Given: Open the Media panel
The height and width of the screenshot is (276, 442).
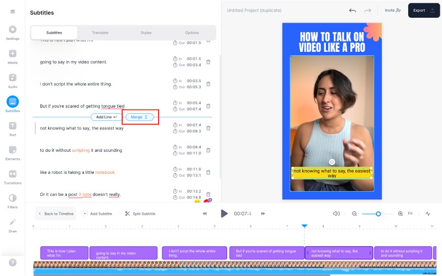Looking at the screenshot, I should (13, 57).
